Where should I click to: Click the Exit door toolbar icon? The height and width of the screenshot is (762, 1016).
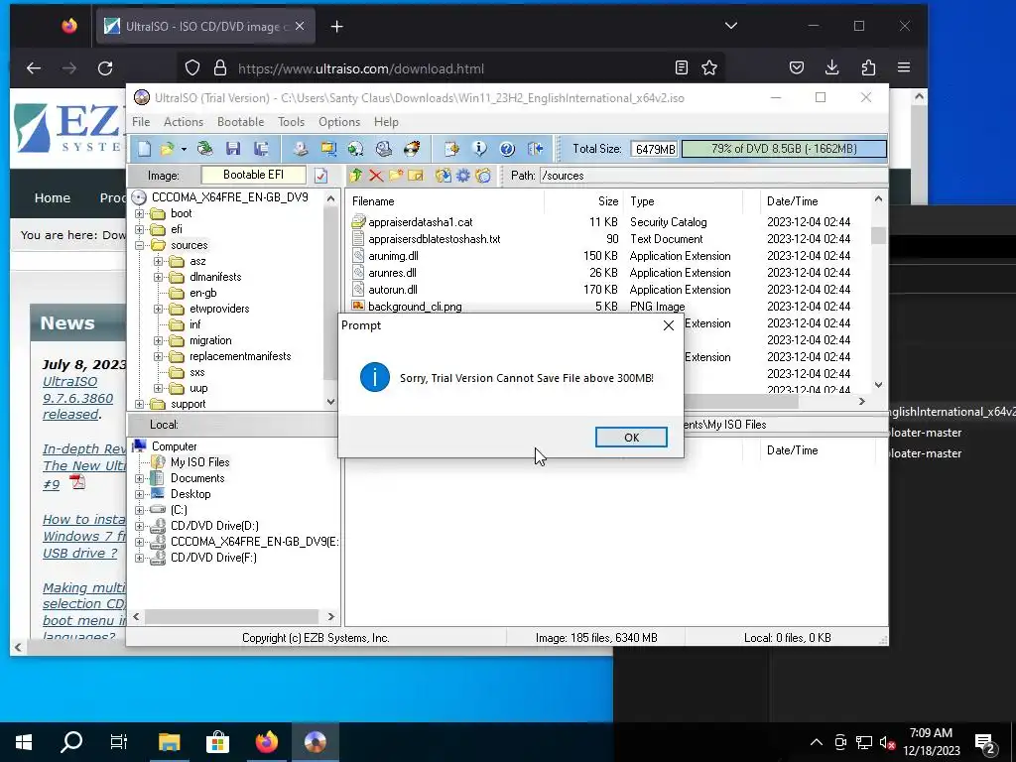[535, 149]
